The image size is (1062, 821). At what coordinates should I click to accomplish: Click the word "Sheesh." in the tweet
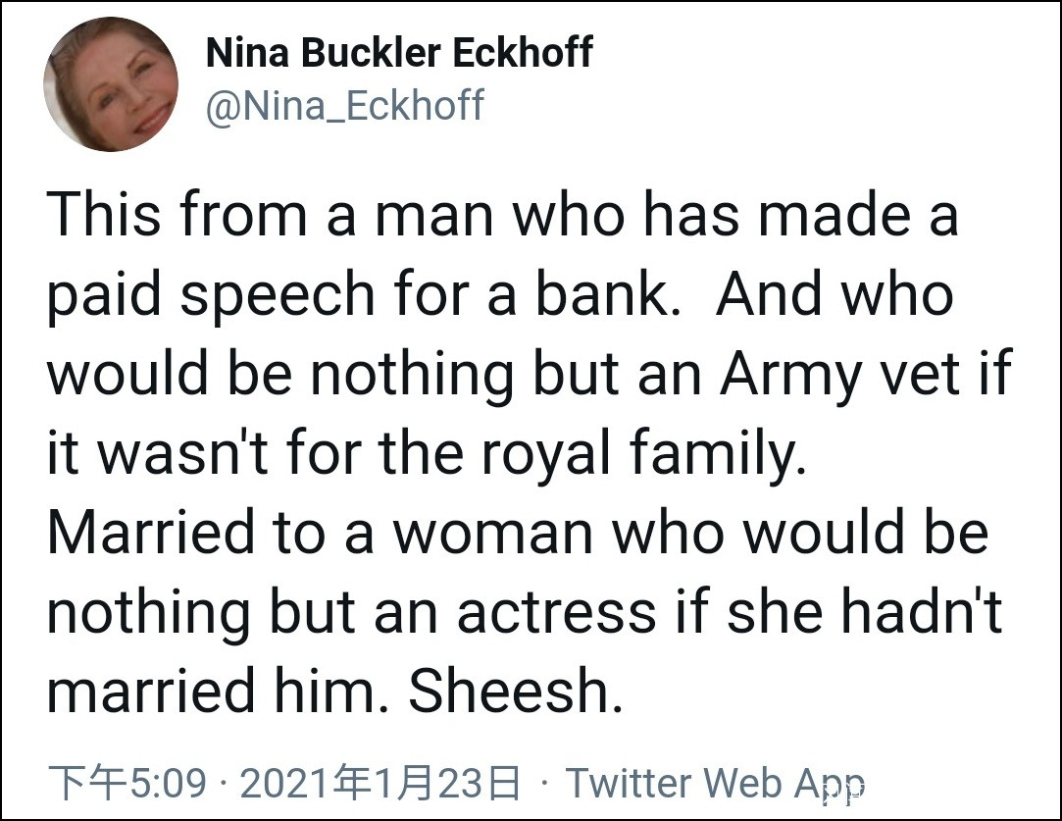[x=516, y=693]
